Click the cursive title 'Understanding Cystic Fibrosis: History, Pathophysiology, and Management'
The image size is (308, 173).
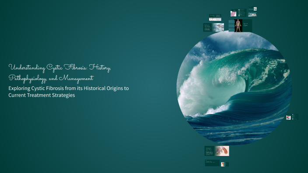pyautogui.click(x=59, y=73)
